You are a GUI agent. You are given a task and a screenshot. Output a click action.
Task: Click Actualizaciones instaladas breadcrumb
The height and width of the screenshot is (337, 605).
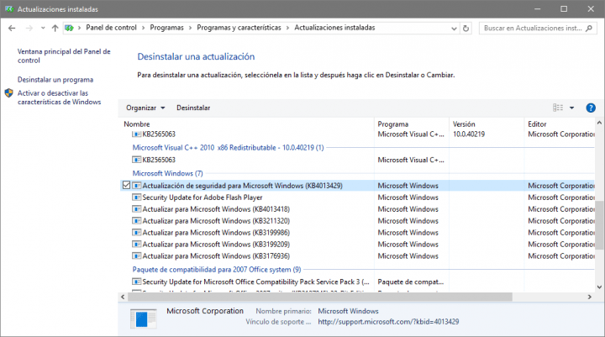[334, 28]
